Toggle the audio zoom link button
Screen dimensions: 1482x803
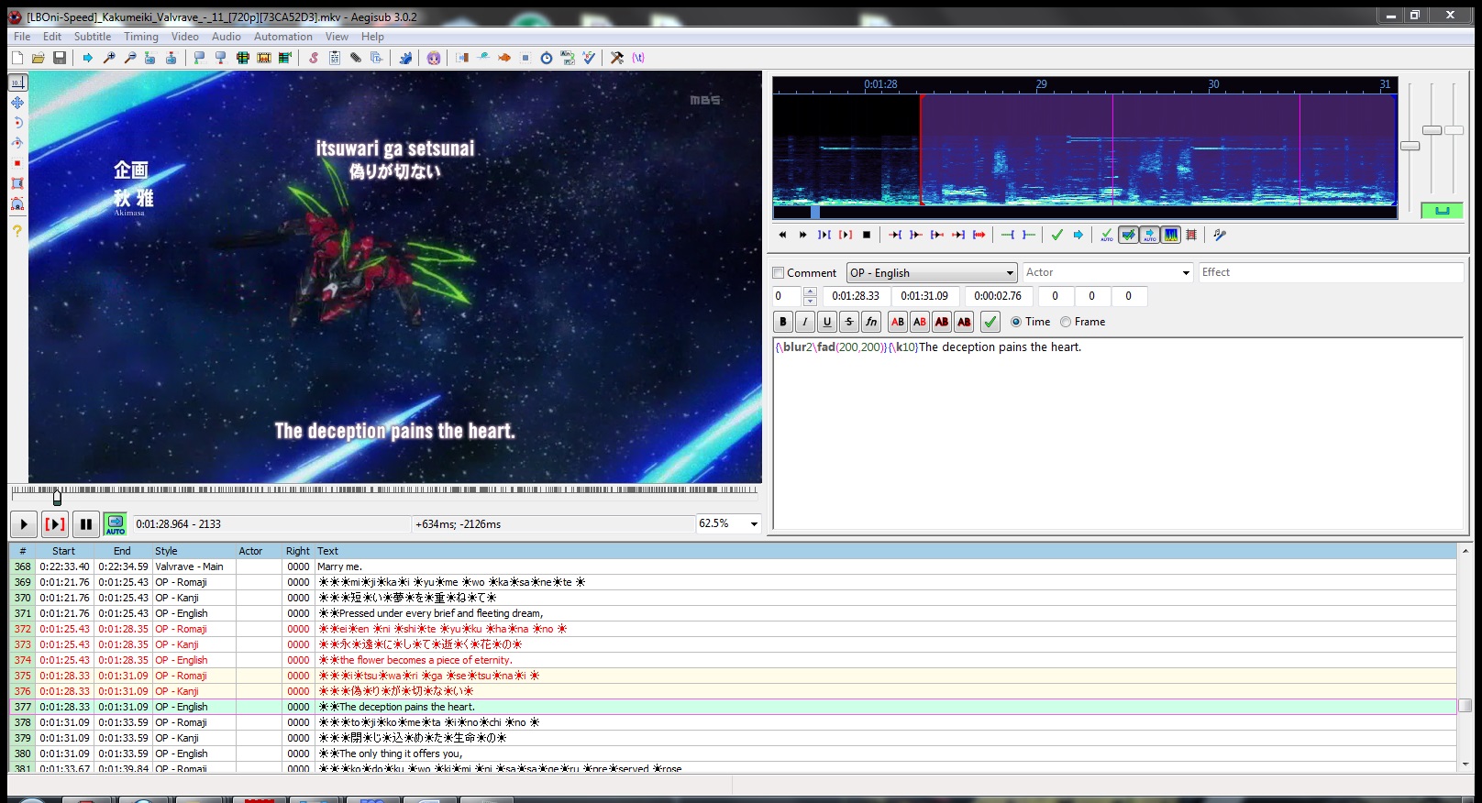(x=1443, y=210)
